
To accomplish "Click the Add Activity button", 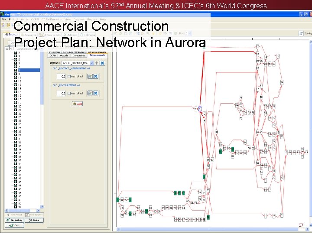I will (x=15, y=220).
